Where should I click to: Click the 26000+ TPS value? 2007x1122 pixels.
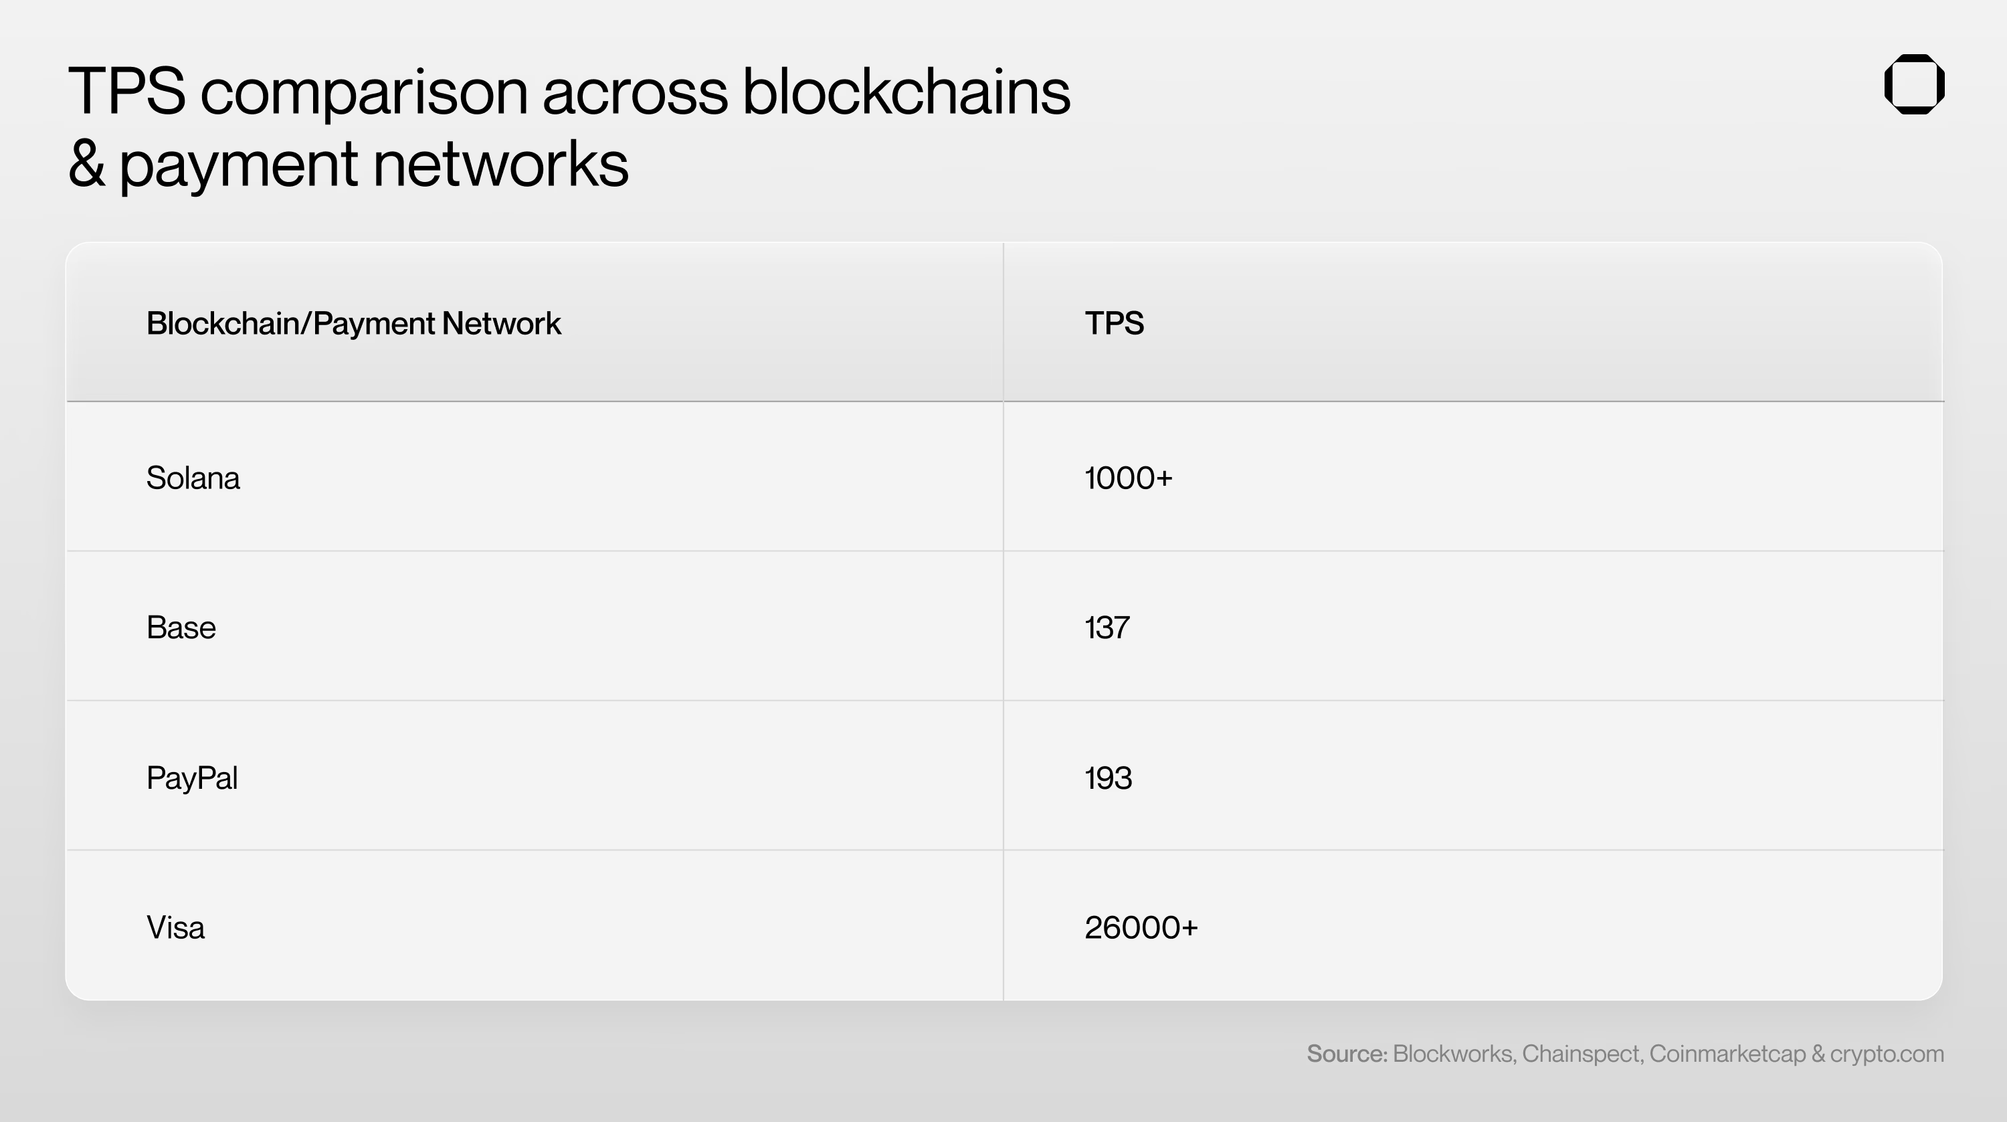pos(1141,927)
